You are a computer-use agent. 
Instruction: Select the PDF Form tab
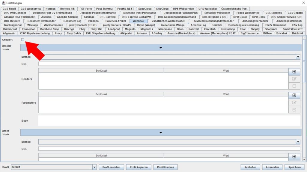coord(85,9)
